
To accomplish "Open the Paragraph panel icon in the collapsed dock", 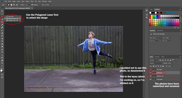I will coord(147,17).
